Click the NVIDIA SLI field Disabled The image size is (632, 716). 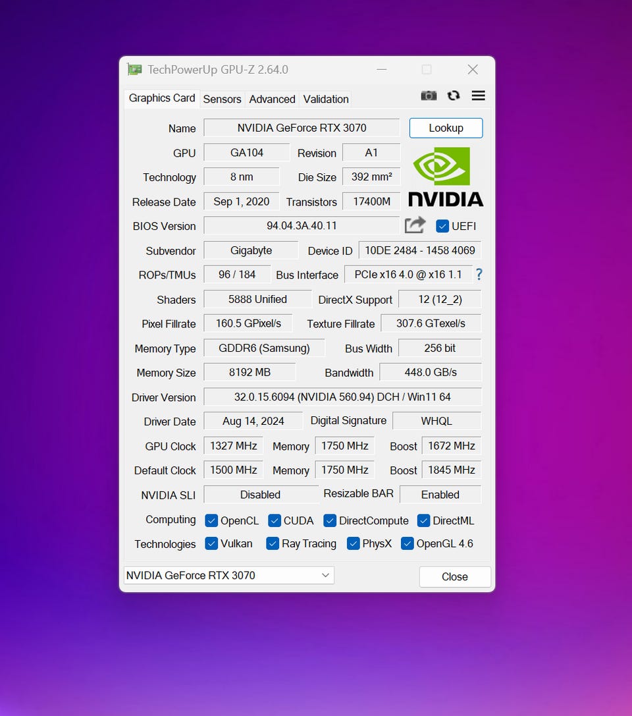point(261,495)
